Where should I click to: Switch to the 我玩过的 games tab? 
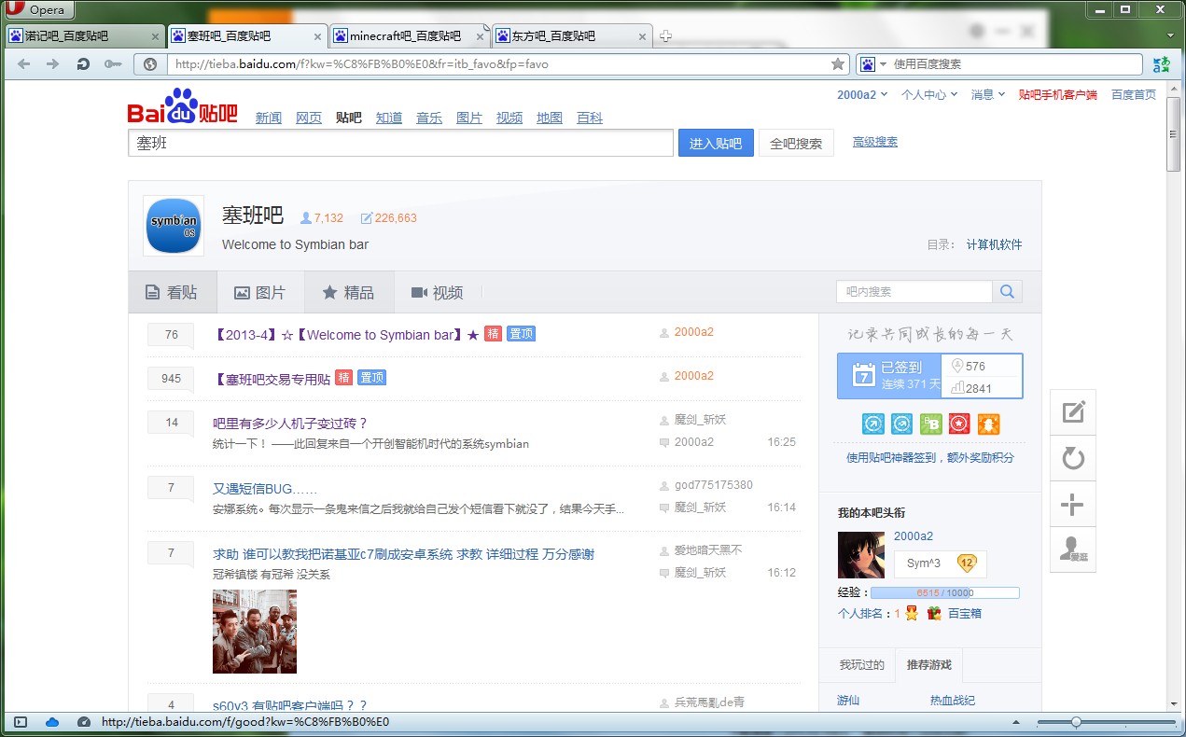point(861,665)
